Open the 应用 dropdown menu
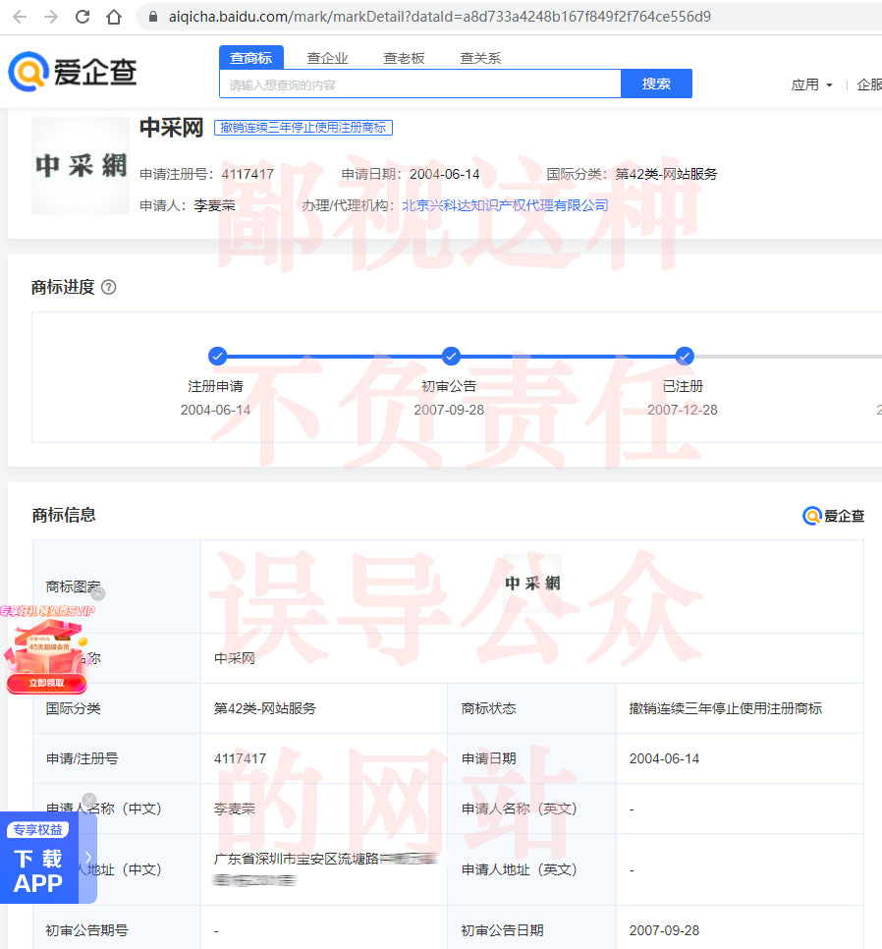The width and height of the screenshot is (882, 949). coord(811,85)
